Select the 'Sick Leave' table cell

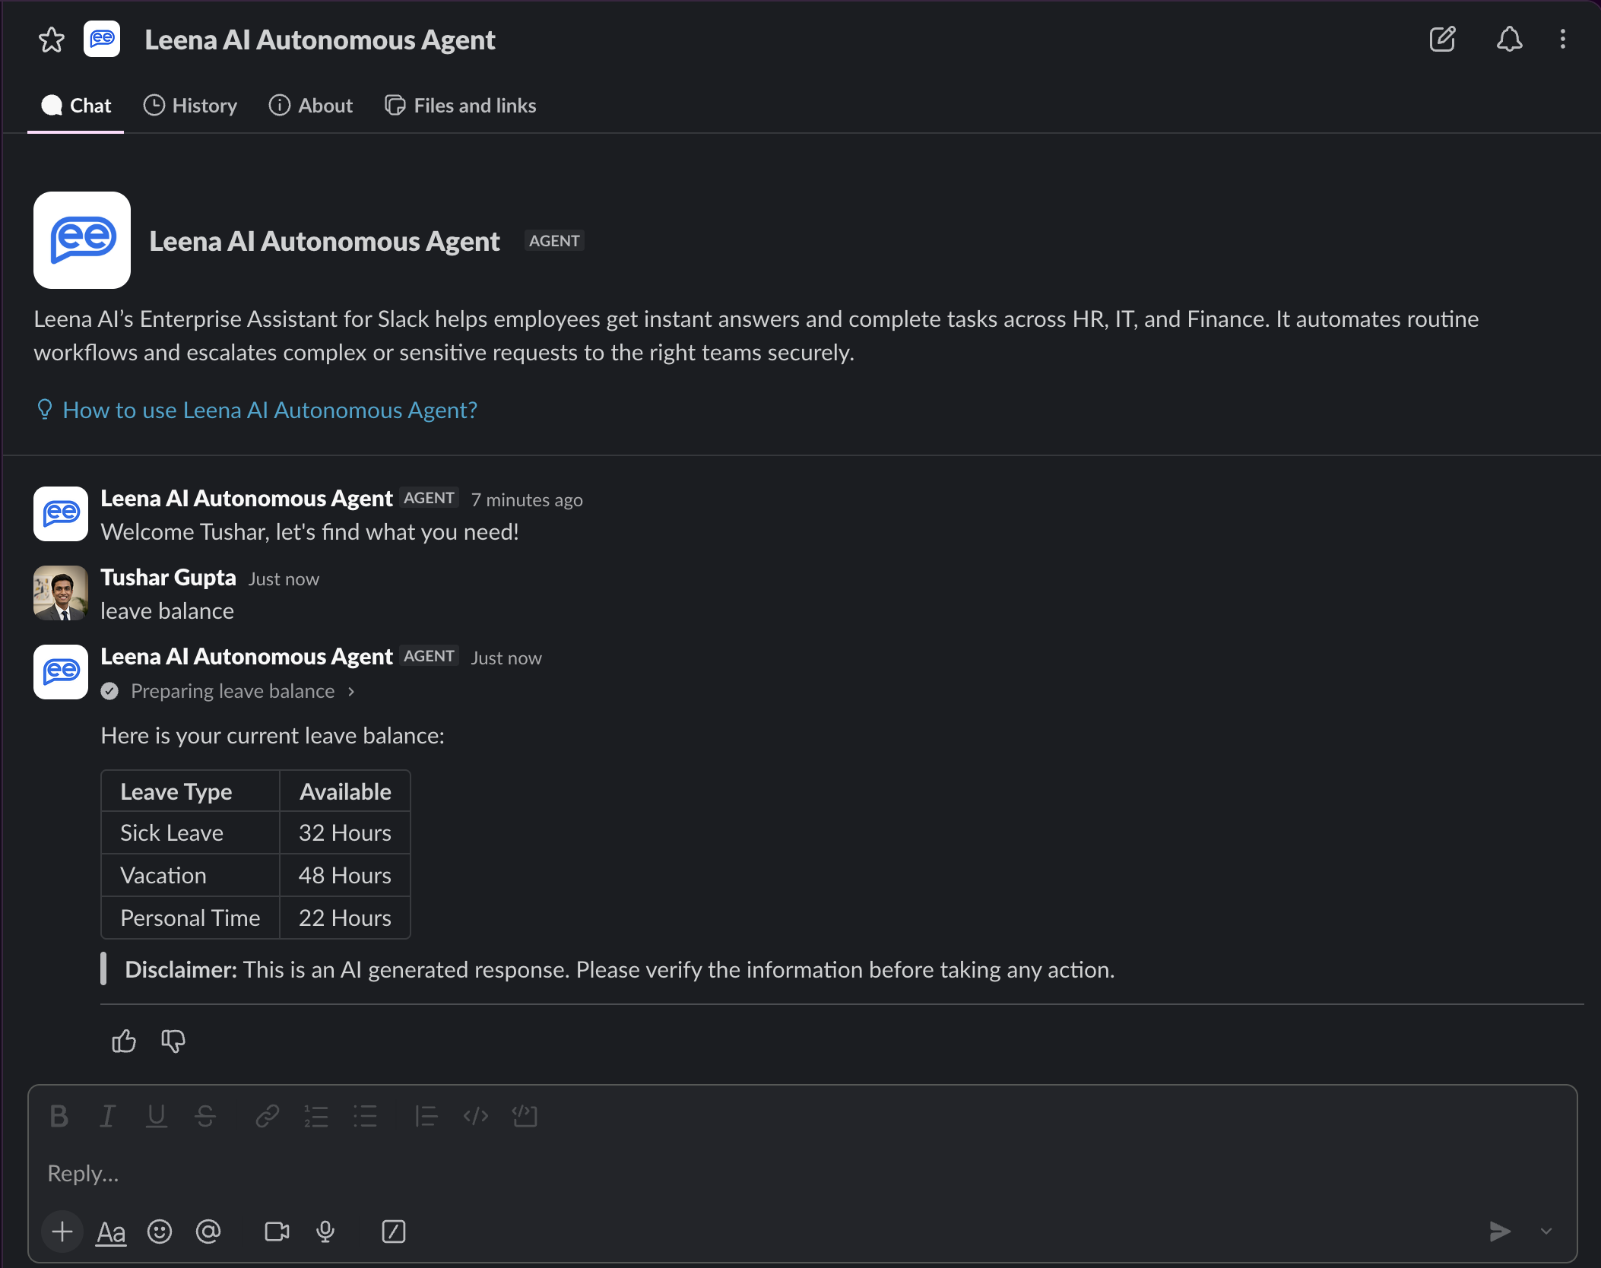coord(191,833)
